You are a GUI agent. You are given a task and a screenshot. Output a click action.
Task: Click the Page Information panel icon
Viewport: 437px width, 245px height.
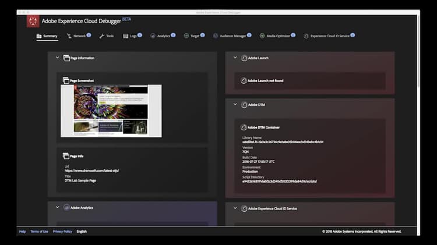point(66,58)
